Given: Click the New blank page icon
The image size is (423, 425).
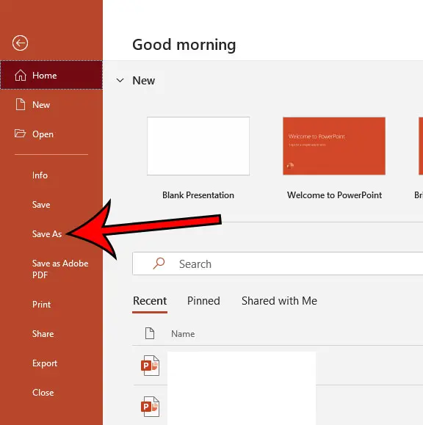Looking at the screenshot, I should 21,104.
